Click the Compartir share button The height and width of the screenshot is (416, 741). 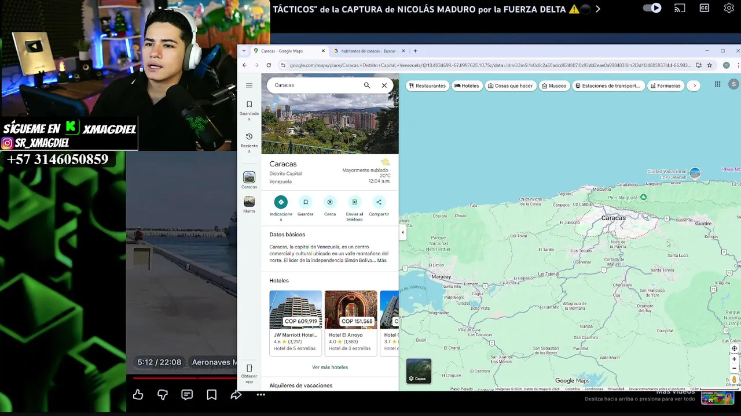point(379,206)
